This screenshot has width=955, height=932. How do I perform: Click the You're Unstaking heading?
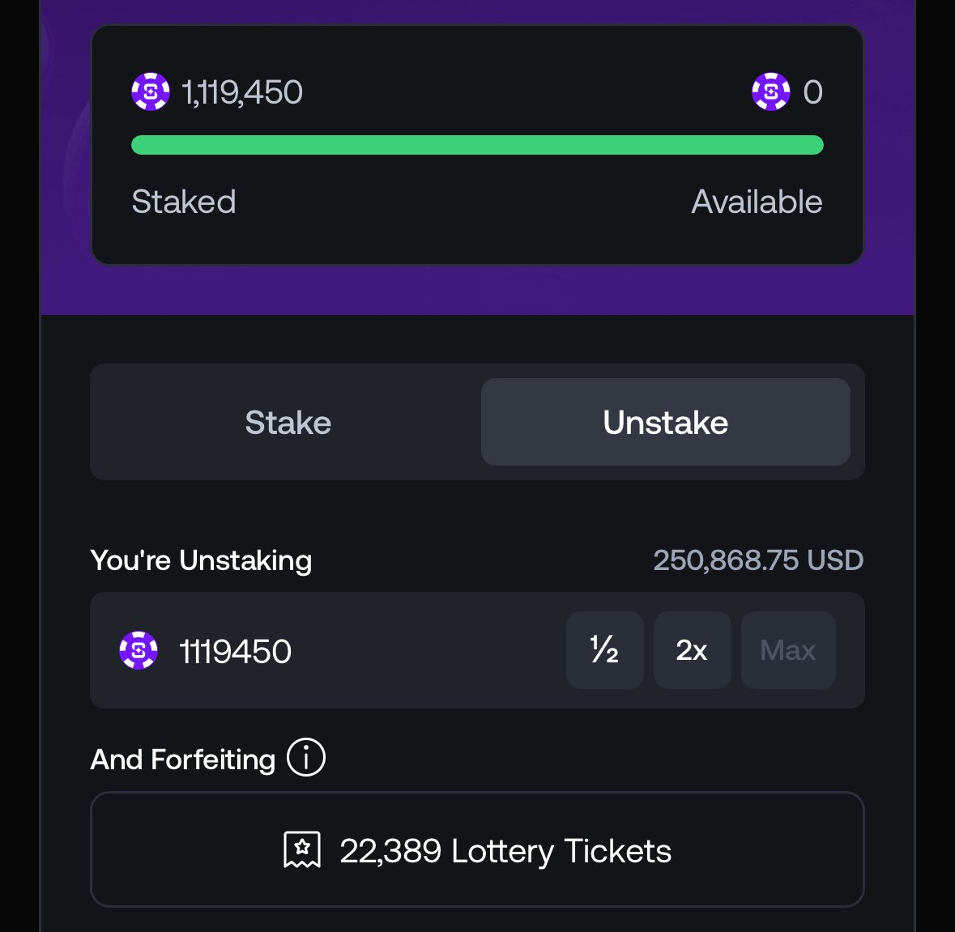click(201, 560)
